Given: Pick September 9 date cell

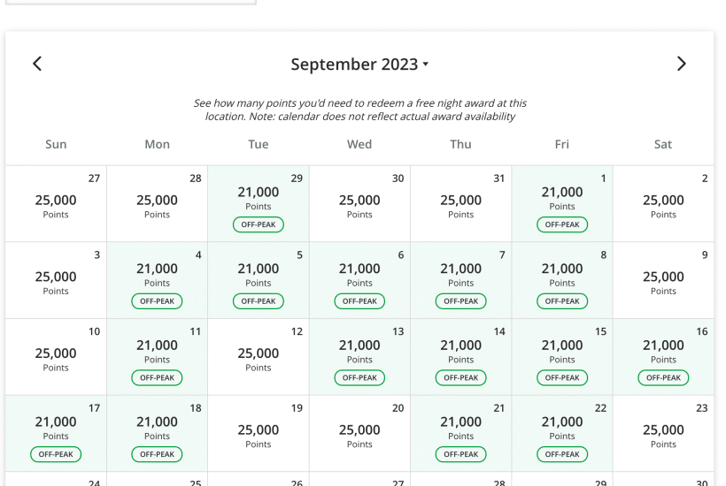Looking at the screenshot, I should pos(663,280).
